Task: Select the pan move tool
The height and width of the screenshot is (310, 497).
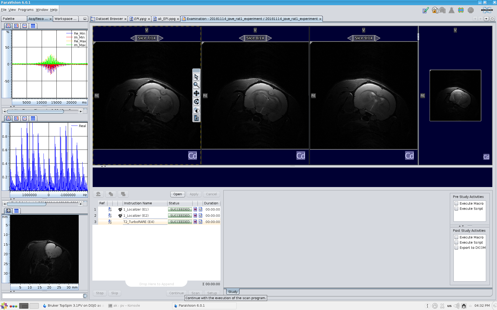Action: [196, 93]
